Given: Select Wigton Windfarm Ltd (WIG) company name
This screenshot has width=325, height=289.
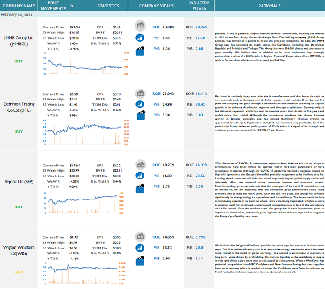Looking at the screenshot, I should point(19,250).
